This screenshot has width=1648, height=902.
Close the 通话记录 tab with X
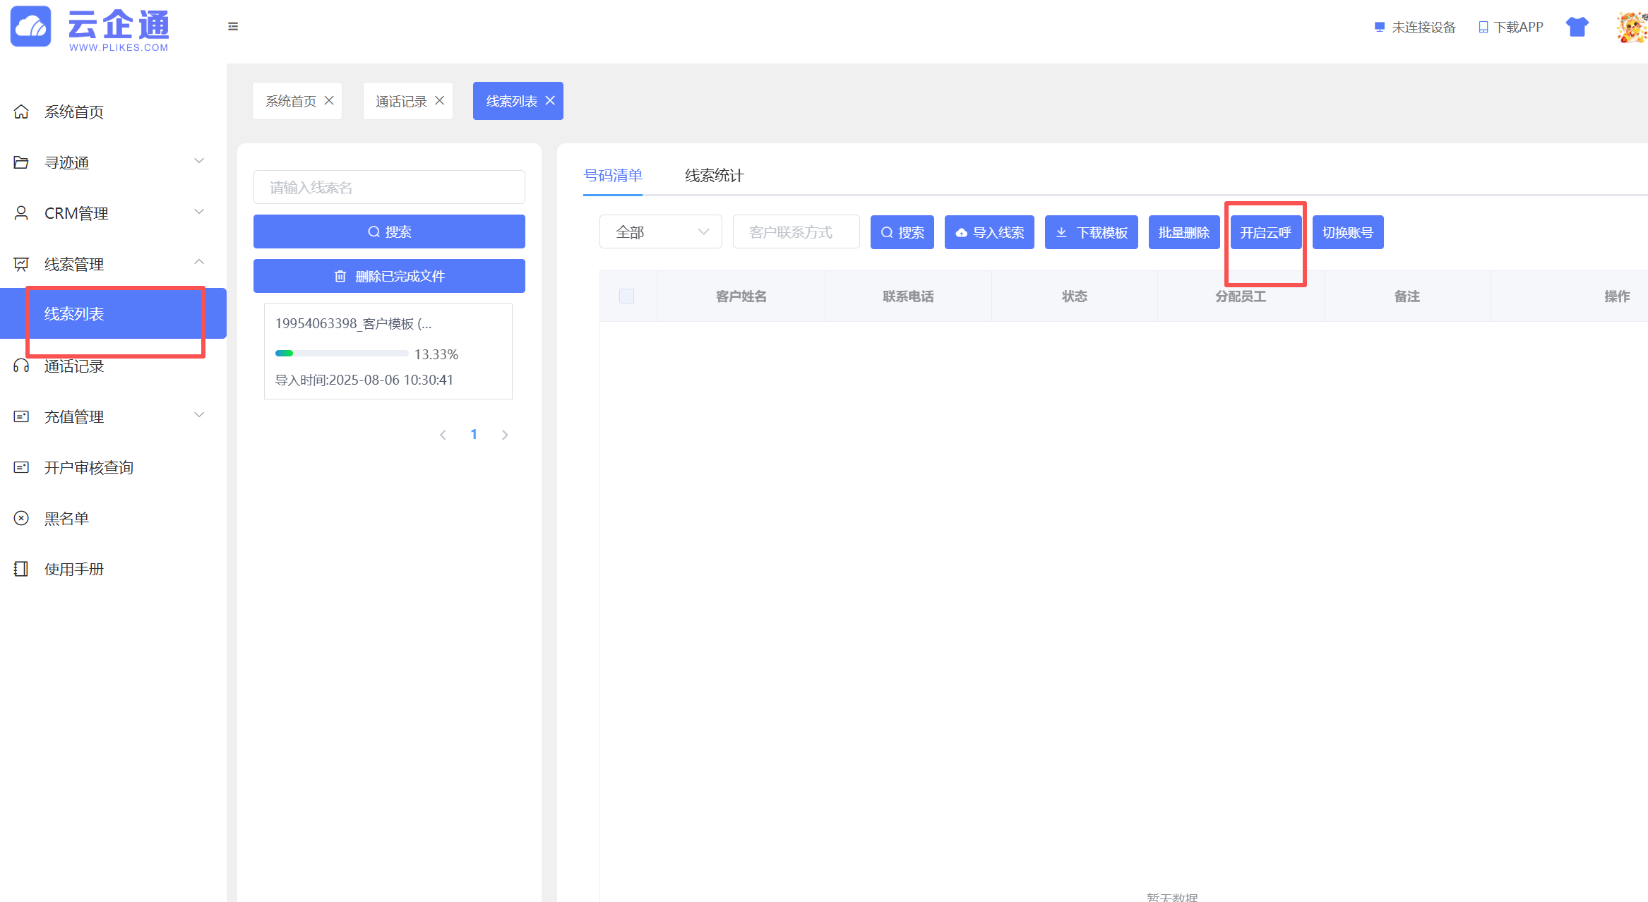[439, 101]
